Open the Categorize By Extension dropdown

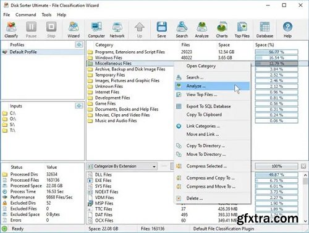tap(122, 166)
